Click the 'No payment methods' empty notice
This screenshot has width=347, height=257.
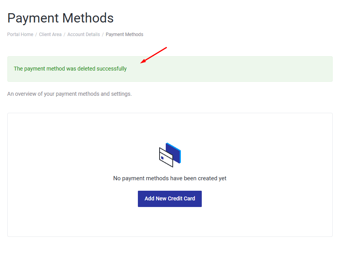point(170,178)
